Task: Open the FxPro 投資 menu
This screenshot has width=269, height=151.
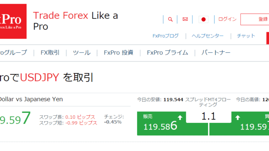Action: coord(119,52)
